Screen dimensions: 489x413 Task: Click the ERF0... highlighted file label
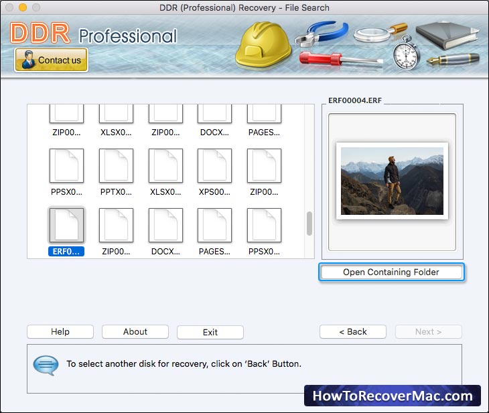(66, 252)
